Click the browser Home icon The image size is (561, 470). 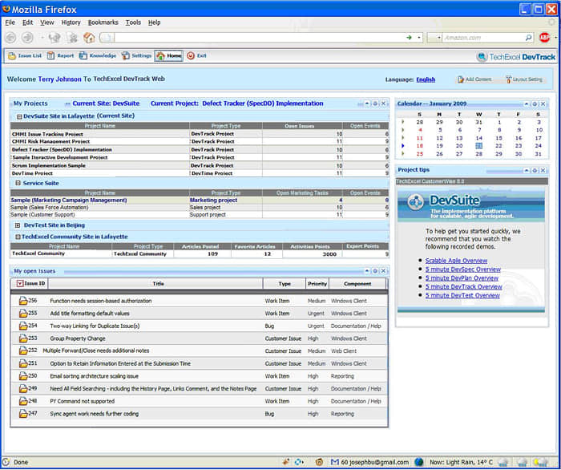coord(89,38)
